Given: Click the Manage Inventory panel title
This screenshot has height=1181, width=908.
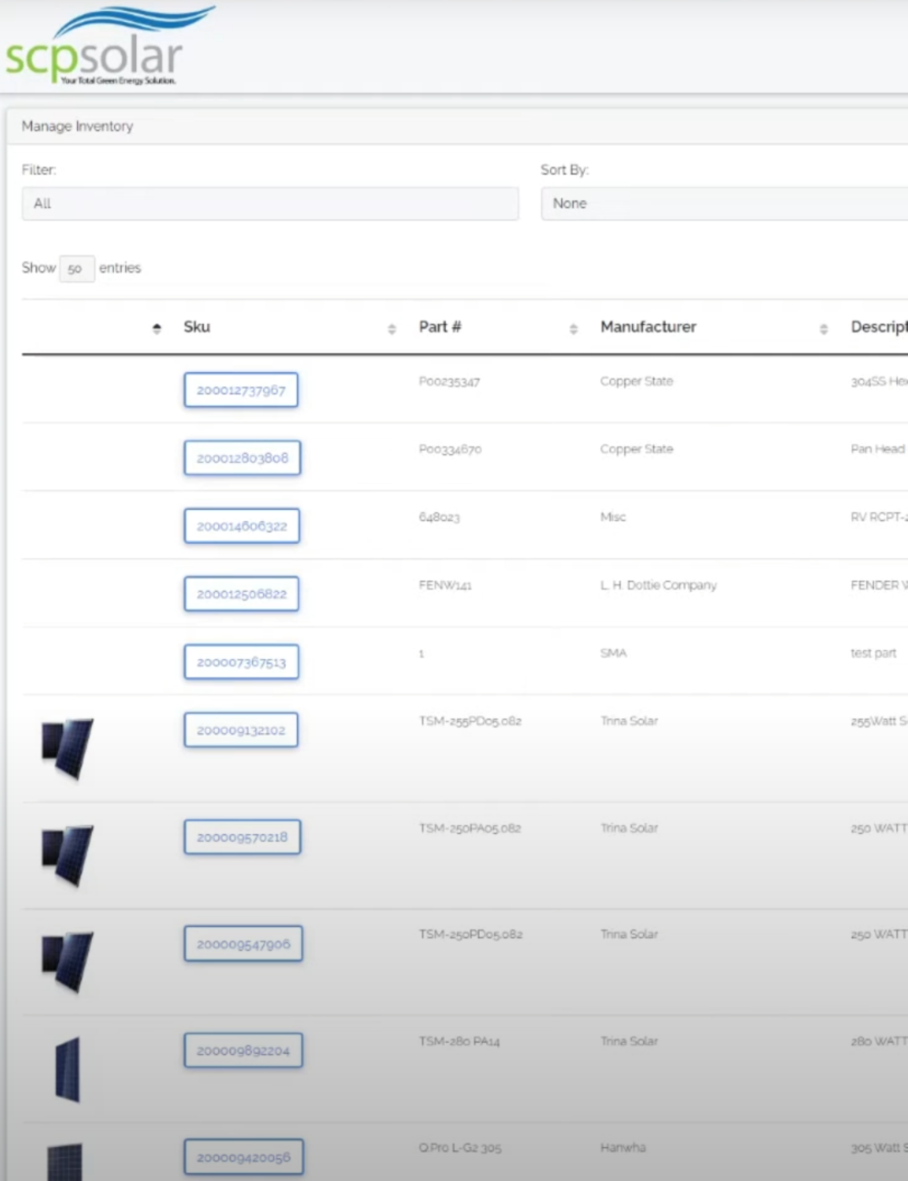Looking at the screenshot, I should pyautogui.click(x=77, y=126).
